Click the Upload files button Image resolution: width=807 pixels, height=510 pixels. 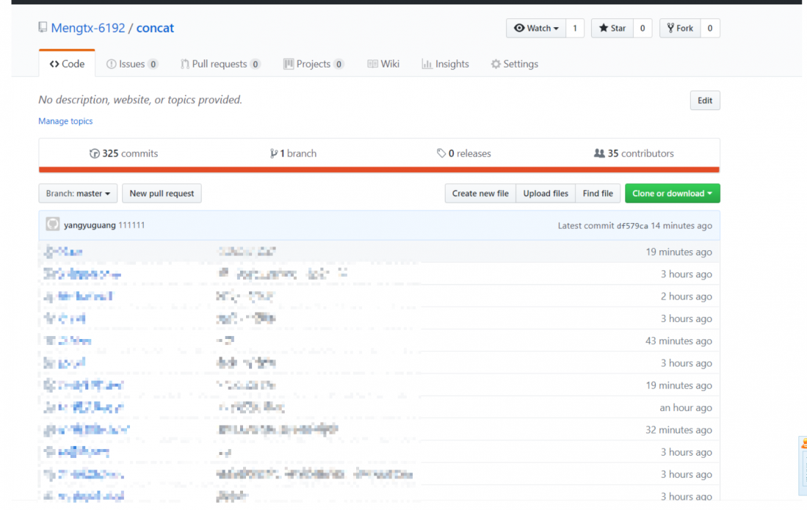click(546, 193)
